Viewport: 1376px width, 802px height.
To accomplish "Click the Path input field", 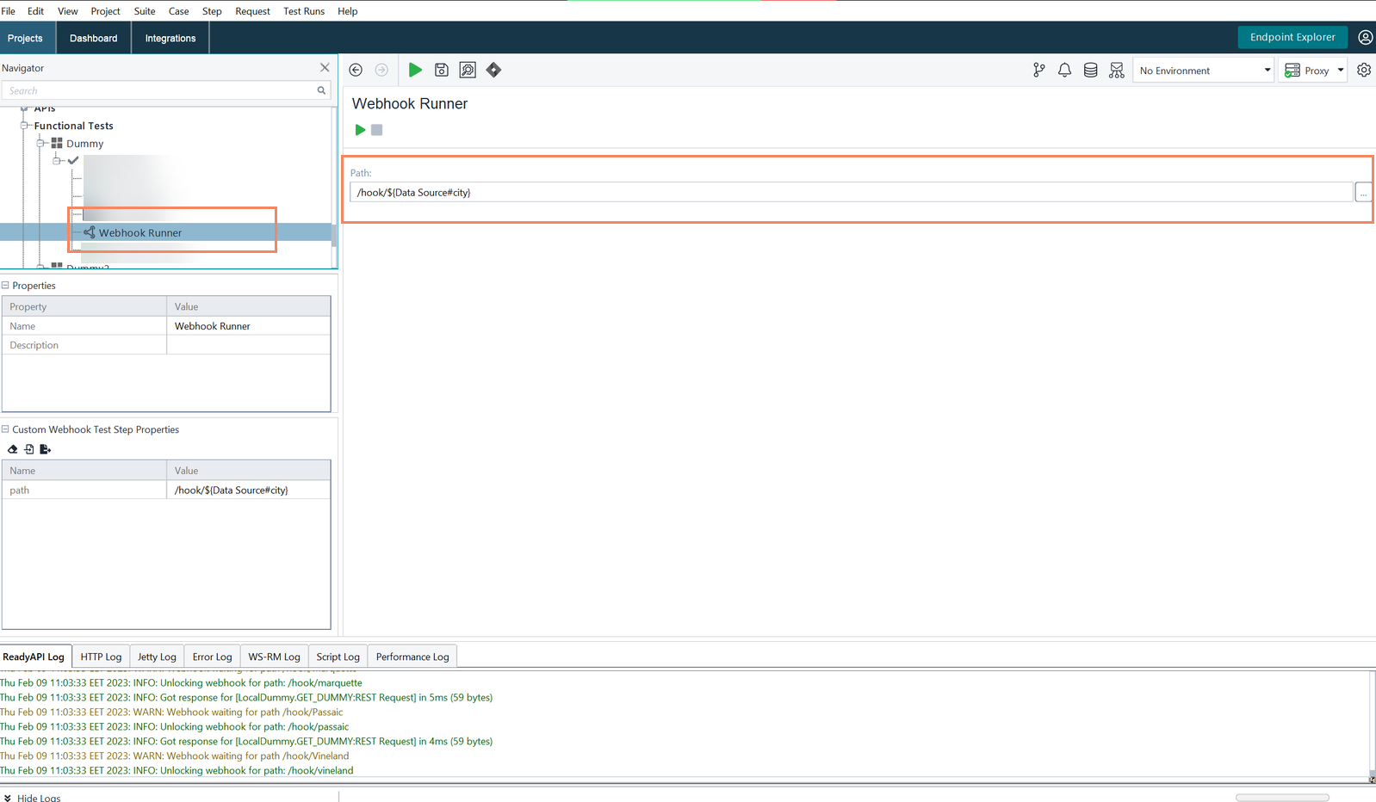I will point(851,192).
